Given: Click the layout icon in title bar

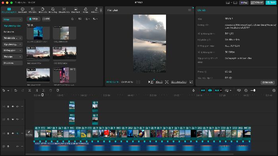Looking at the screenshot, I should pyautogui.click(x=228, y=3).
